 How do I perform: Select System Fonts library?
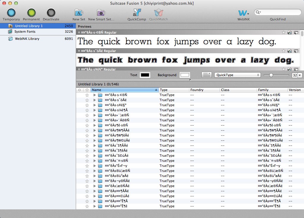coord(38,32)
